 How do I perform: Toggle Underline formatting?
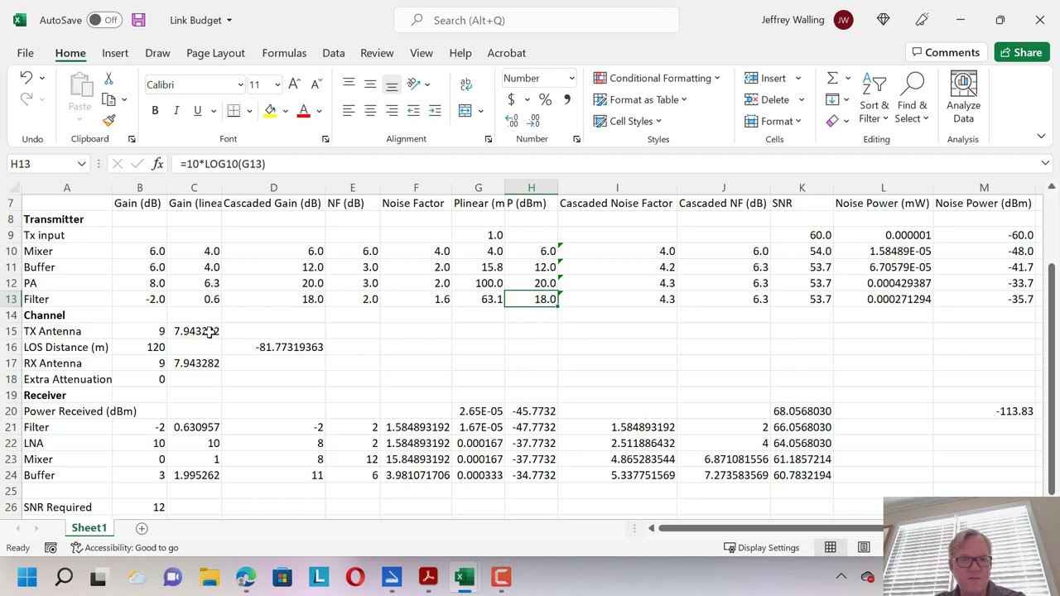[x=197, y=110]
